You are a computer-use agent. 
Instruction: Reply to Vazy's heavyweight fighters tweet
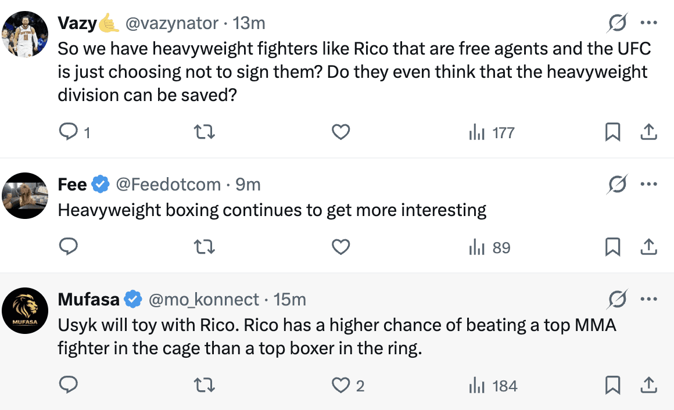69,133
